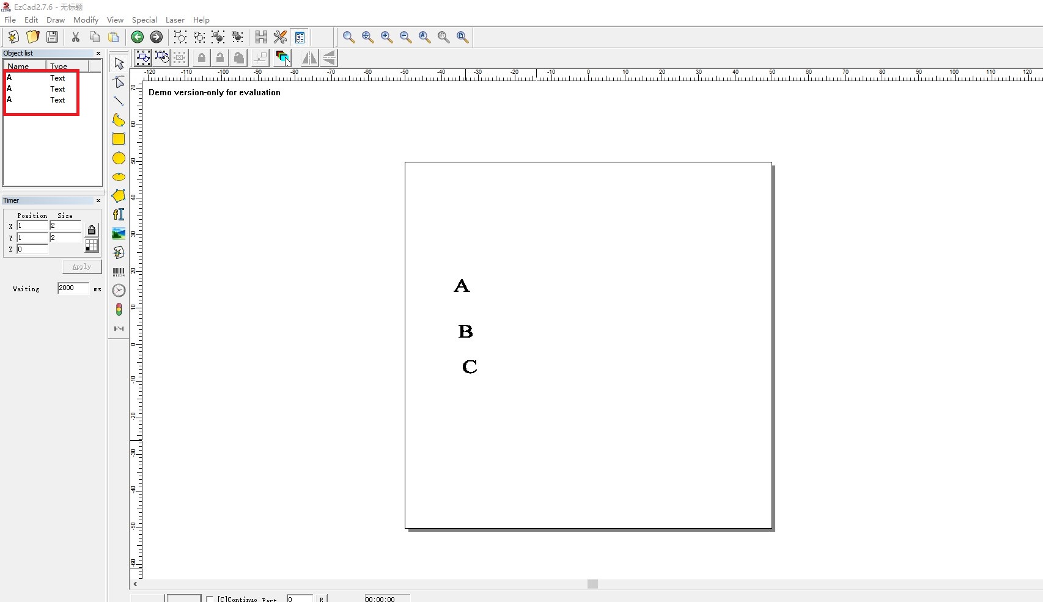Click the encoder distance tool icon
The image size is (1043, 602).
point(119,328)
